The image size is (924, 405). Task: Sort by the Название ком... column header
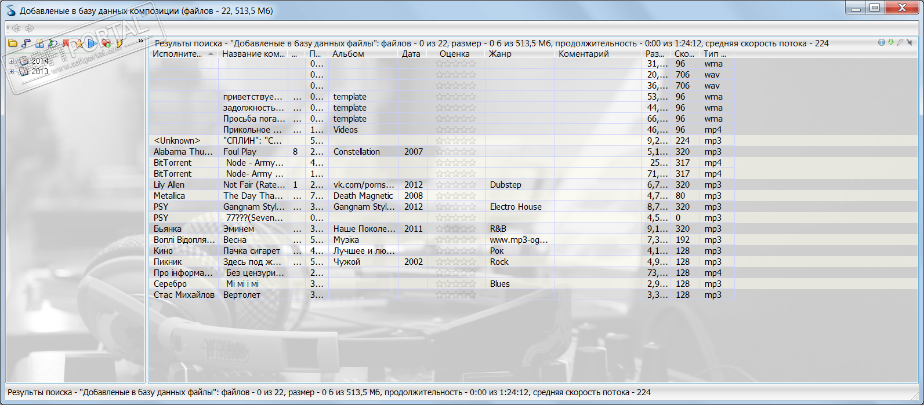(253, 54)
